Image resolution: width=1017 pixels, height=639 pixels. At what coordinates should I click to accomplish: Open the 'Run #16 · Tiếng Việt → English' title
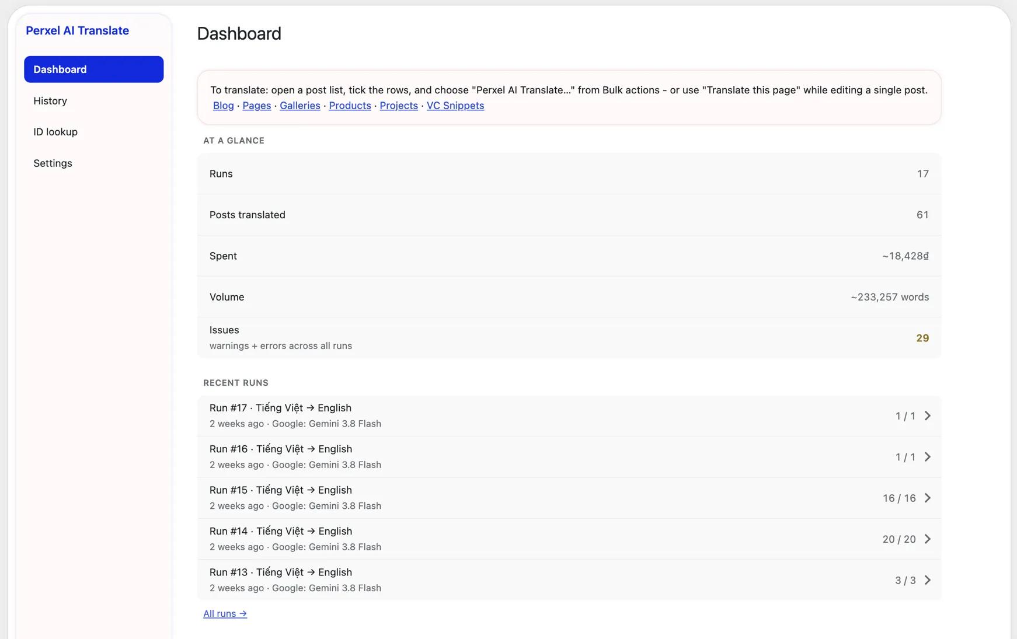[x=281, y=449]
